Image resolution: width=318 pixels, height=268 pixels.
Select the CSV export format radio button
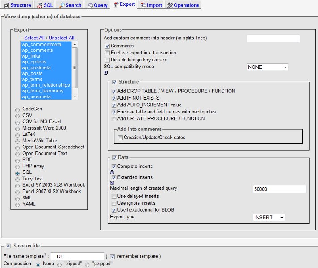[17, 115]
